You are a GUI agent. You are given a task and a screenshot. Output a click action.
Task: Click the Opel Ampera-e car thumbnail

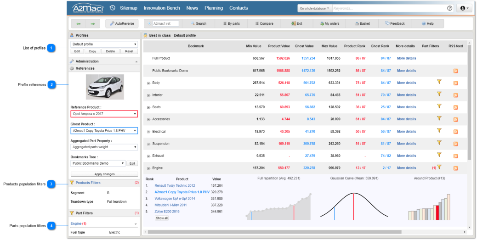click(105, 87)
